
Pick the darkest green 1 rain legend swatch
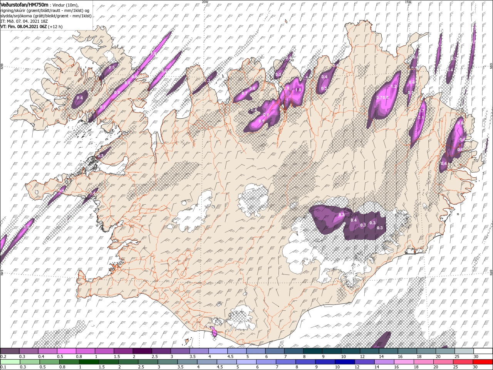89,362
